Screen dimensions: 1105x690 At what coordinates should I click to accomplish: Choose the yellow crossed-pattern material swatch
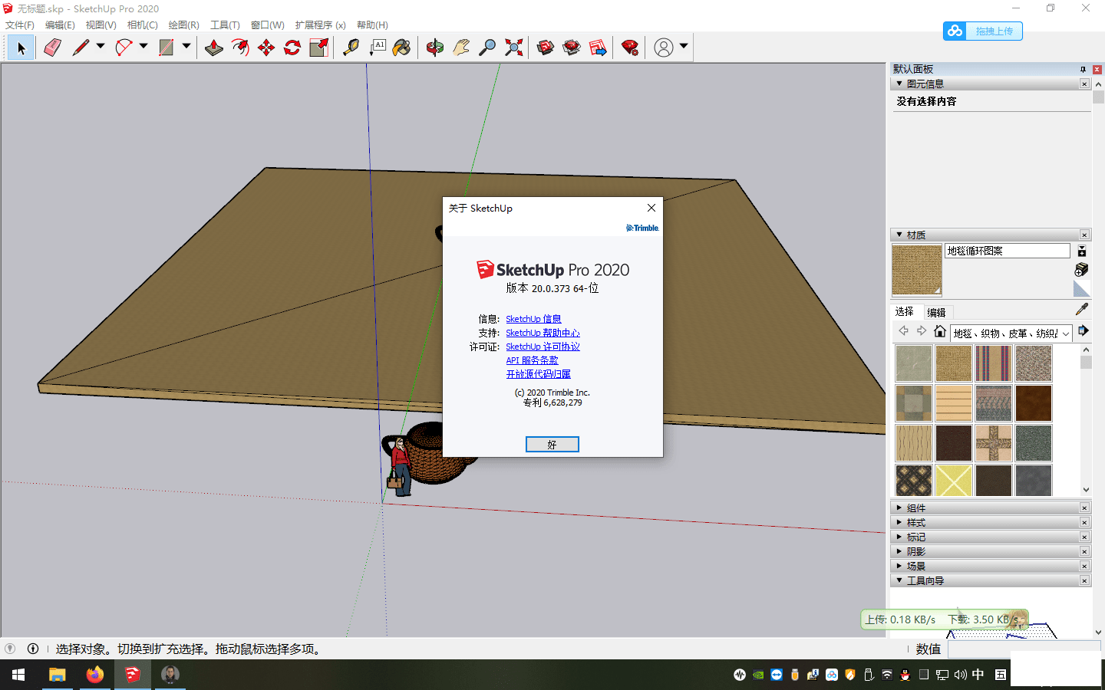[x=954, y=481]
